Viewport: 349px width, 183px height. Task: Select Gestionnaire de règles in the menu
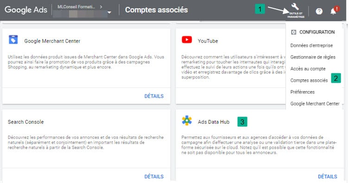coord(313,57)
